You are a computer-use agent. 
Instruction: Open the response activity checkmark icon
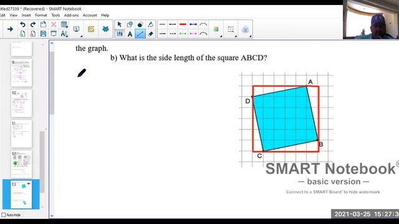click(x=91, y=29)
